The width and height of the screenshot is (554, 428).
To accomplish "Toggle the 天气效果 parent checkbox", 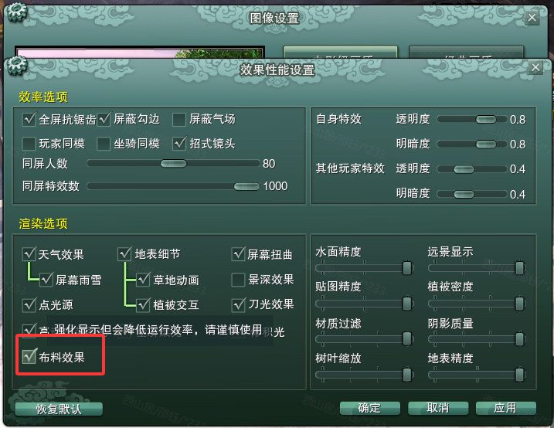I will pyautogui.click(x=29, y=254).
